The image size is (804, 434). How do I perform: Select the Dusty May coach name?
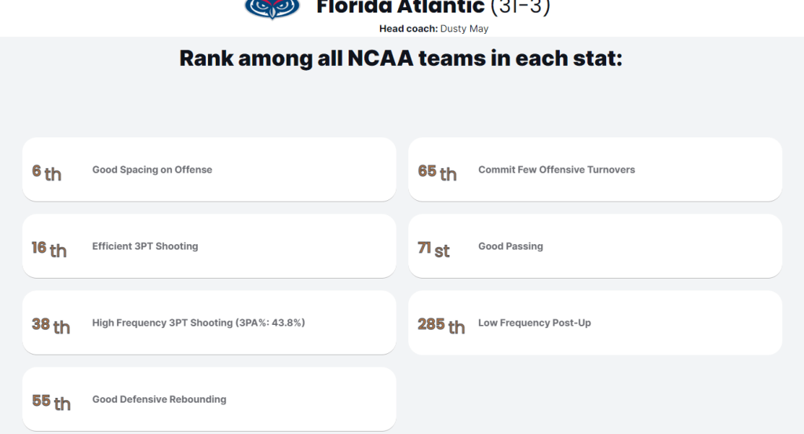470,29
